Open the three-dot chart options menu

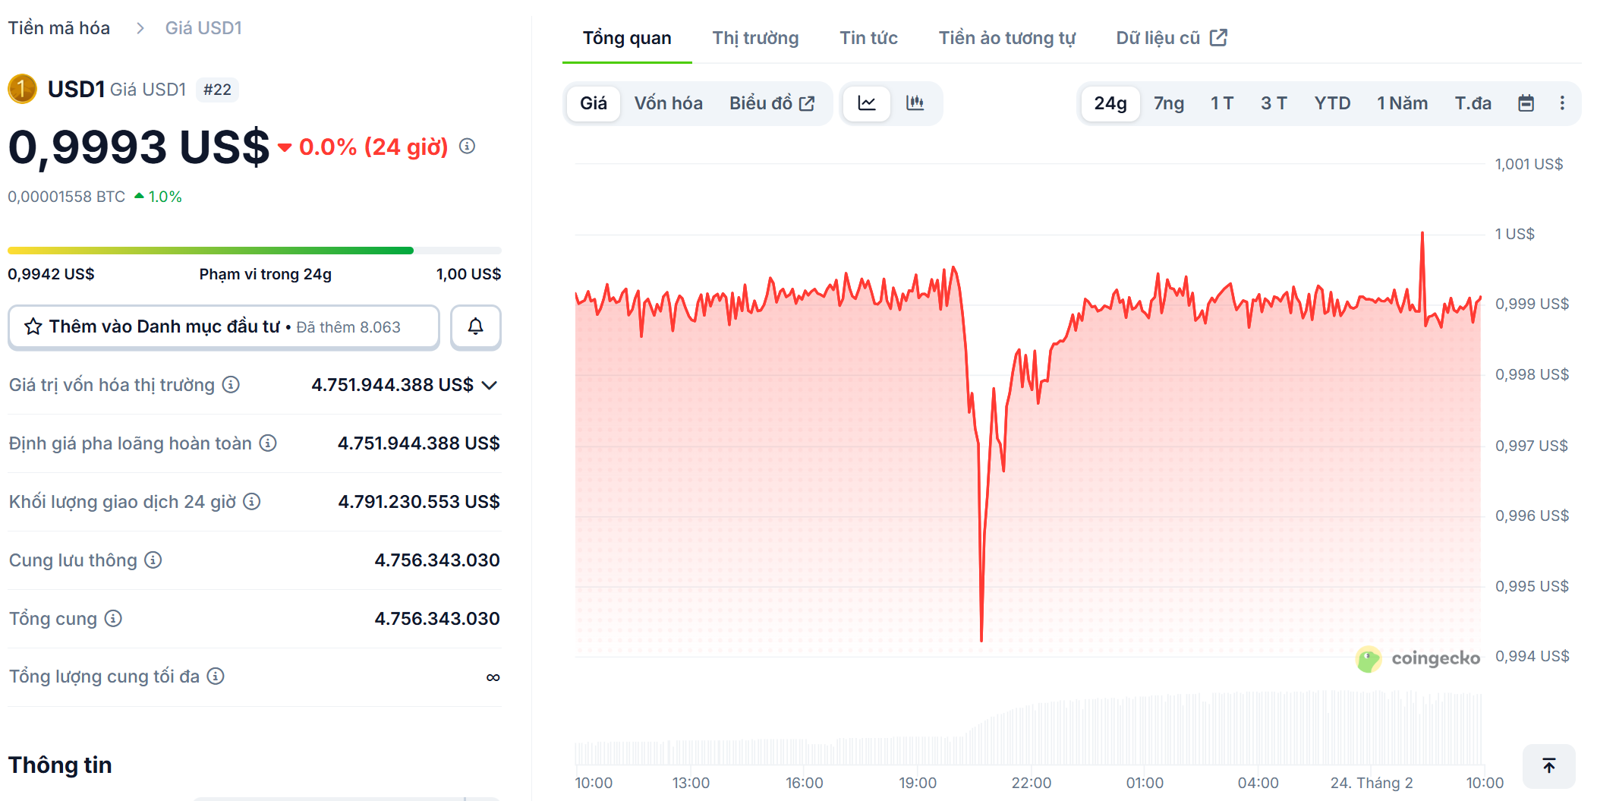pyautogui.click(x=1562, y=103)
